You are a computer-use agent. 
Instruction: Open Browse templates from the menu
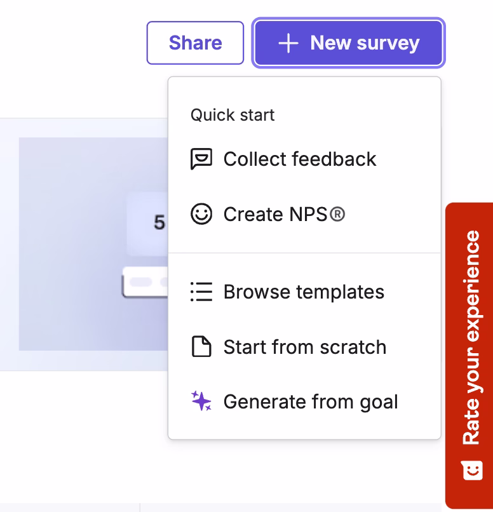point(303,292)
